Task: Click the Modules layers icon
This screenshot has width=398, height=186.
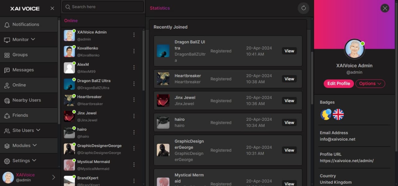Action: click(x=7, y=146)
